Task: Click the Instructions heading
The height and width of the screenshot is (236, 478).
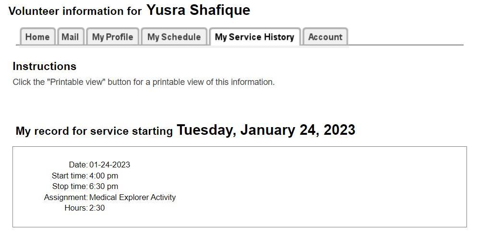Action: (x=44, y=66)
